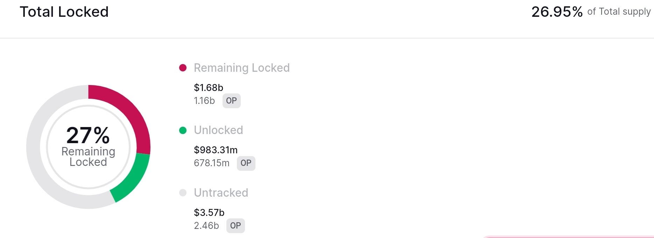The width and height of the screenshot is (654, 238).
Task: Click the $1.68b locked value
Action: 209,87
